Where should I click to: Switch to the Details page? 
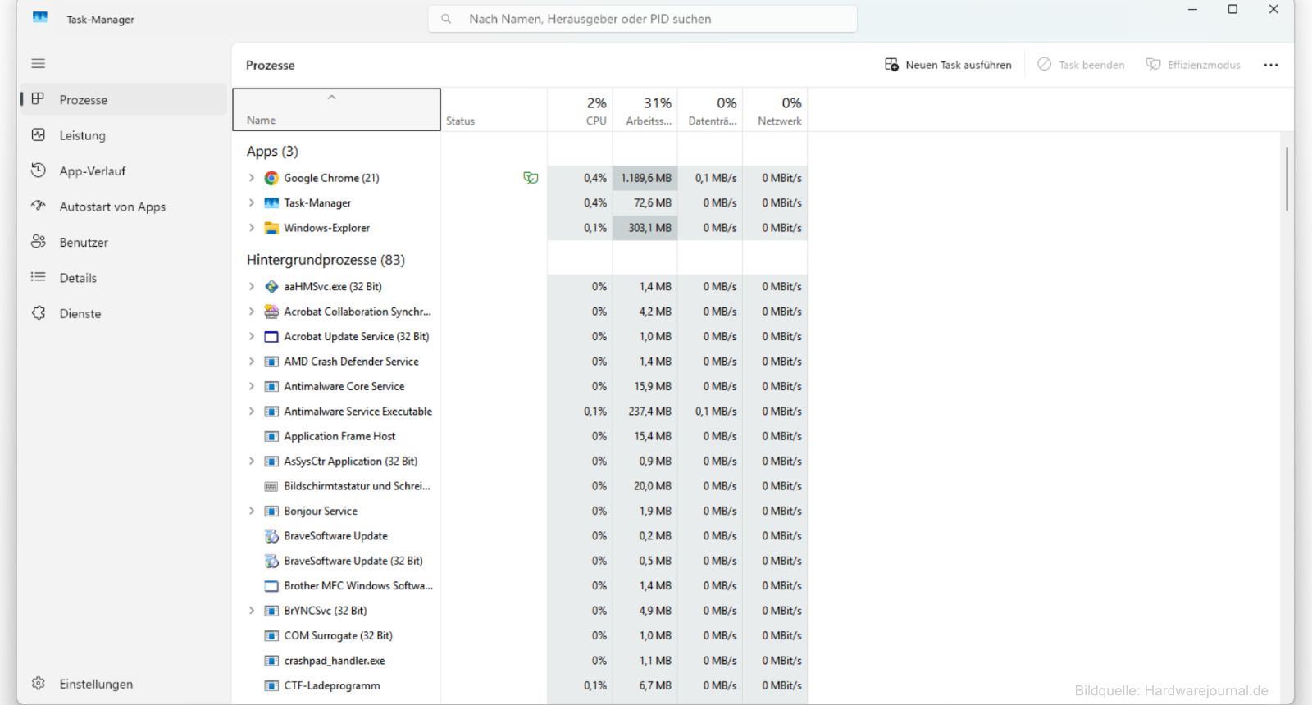pyautogui.click(x=123, y=278)
